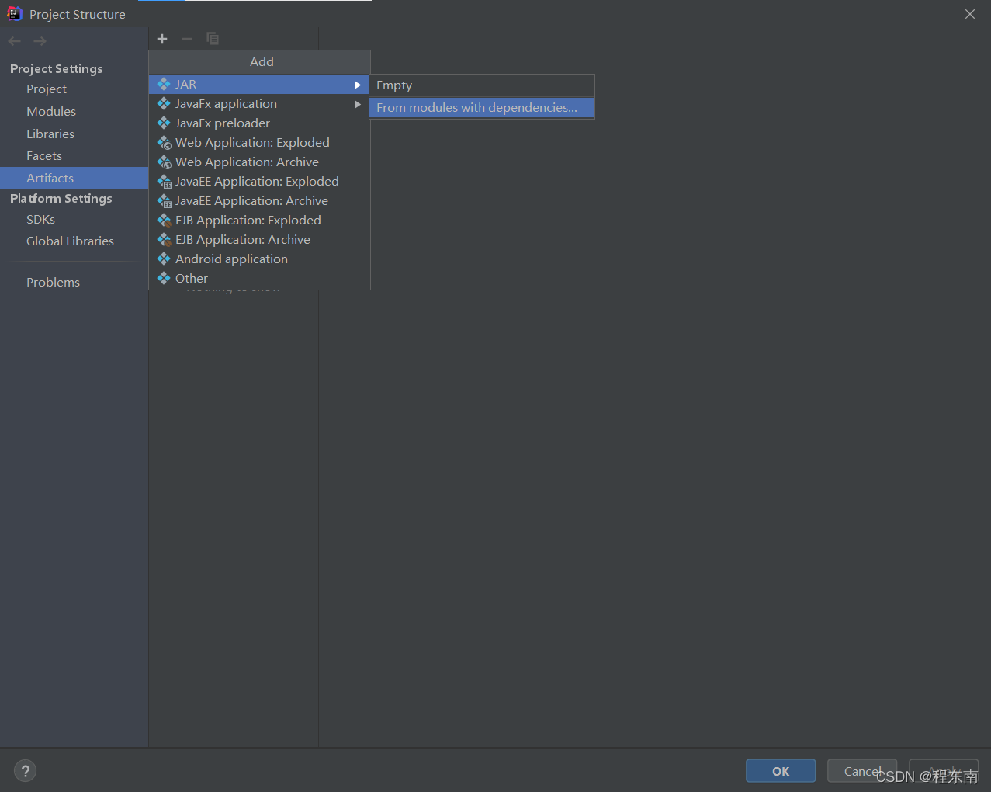Pick JavaEE Application: Archive entry
991x792 pixels.
click(x=259, y=200)
